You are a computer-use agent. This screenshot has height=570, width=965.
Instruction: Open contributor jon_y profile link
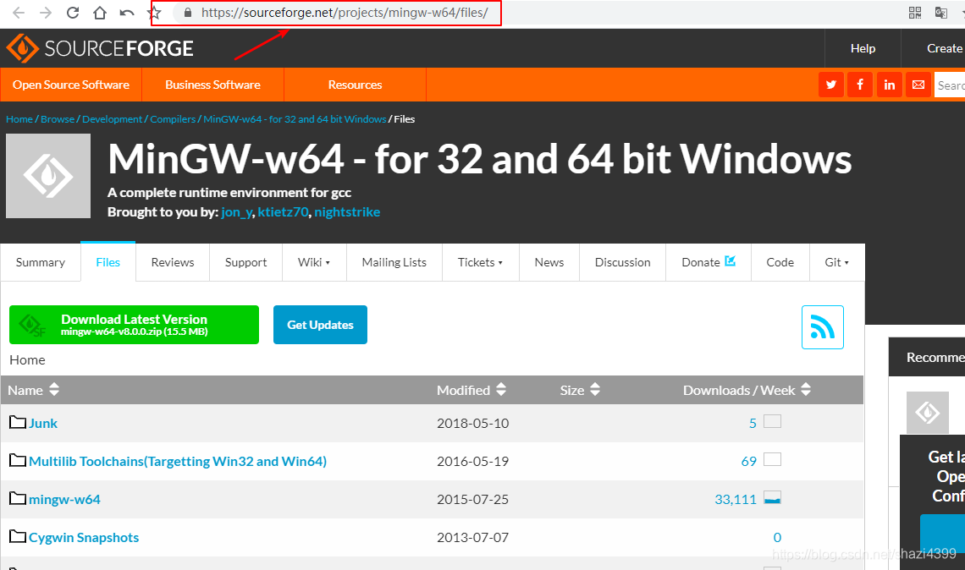[x=236, y=212]
